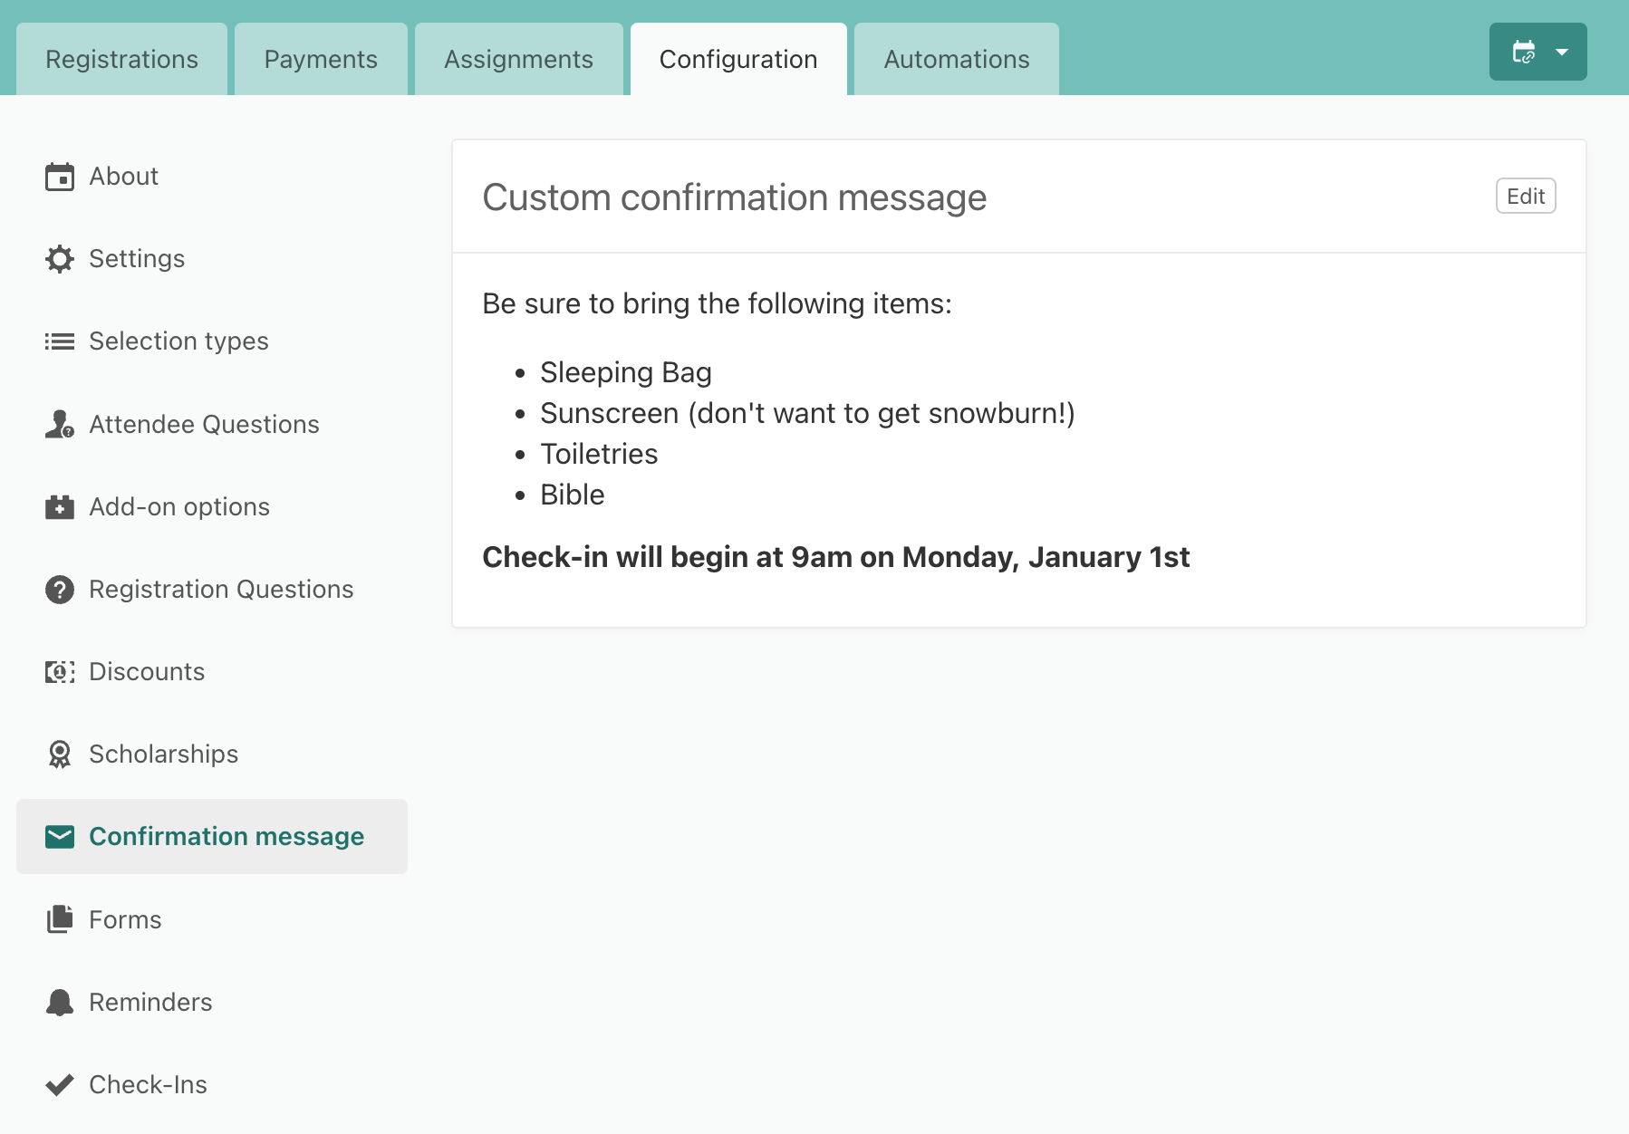Edit the custom confirmation message
The width and height of the screenshot is (1629, 1134).
(x=1526, y=197)
